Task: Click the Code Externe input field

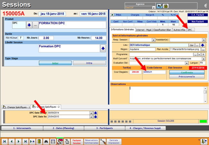Action: click(154, 72)
